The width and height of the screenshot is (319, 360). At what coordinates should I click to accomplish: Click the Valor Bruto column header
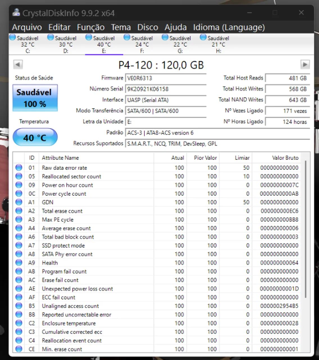tap(277, 158)
